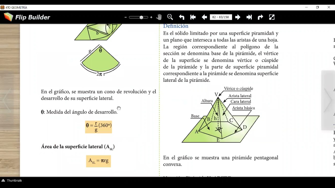Jump to the first page
Screen dimensions: 335x188
[193, 17]
